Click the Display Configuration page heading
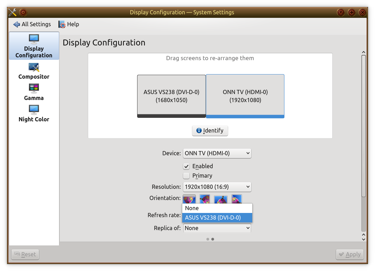The height and width of the screenshot is (271, 375). (x=104, y=43)
